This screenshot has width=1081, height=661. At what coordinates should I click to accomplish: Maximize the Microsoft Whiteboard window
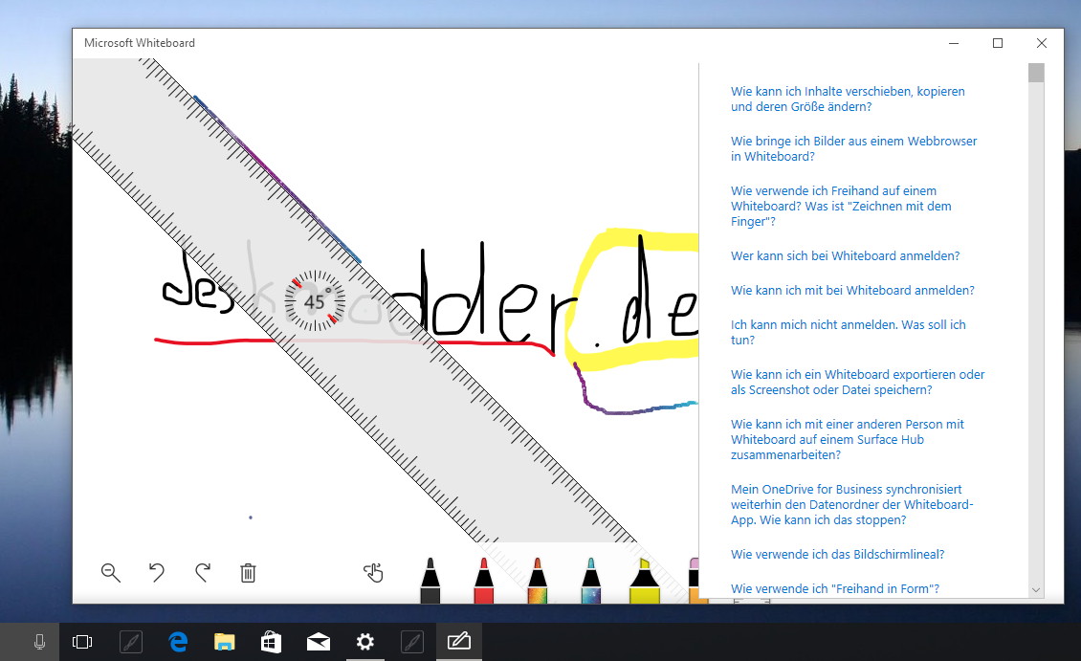point(998,43)
